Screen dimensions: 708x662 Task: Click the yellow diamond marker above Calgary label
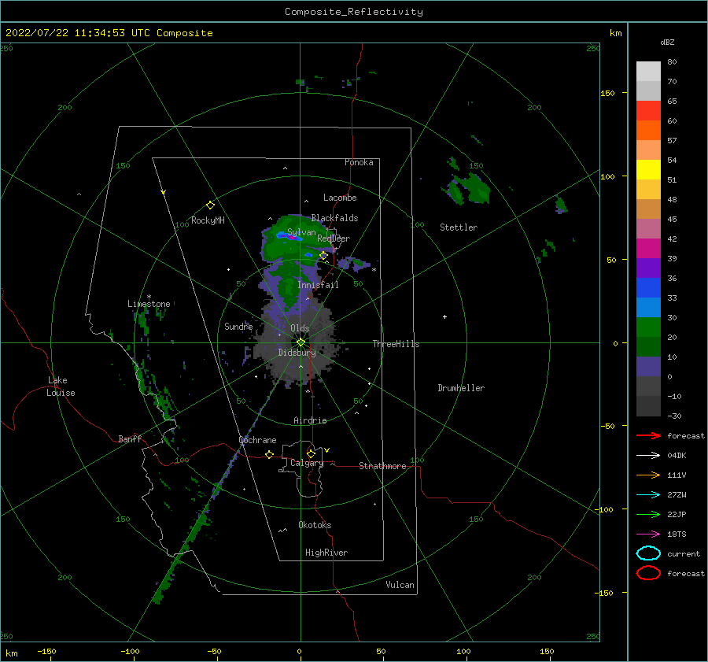pos(311,453)
